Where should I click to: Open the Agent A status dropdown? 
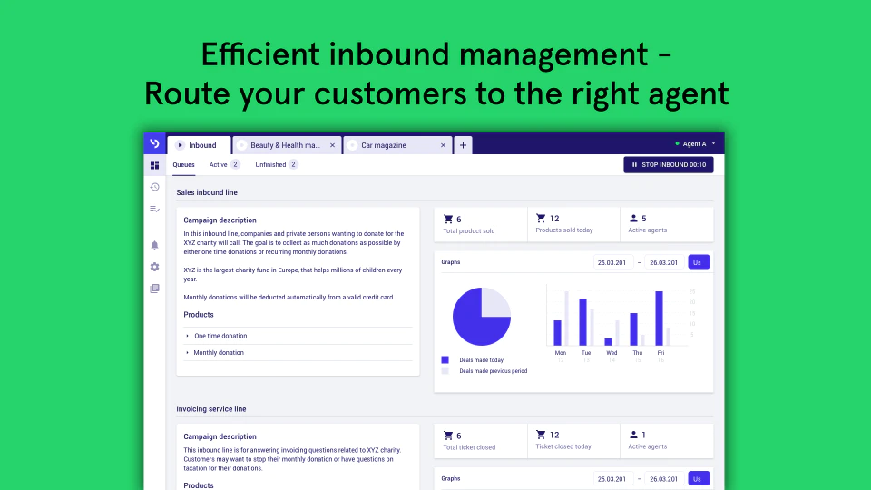coord(695,144)
